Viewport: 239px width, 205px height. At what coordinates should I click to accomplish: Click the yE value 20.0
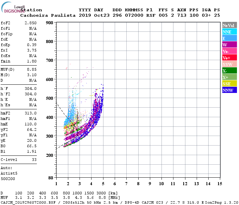(32, 140)
